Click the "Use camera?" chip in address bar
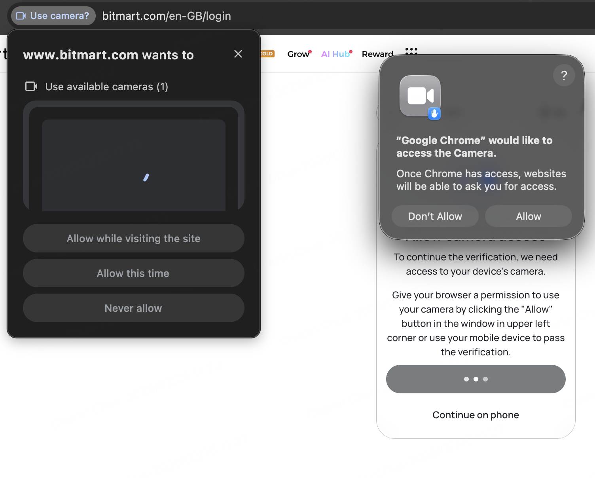595x478 pixels. [53, 16]
